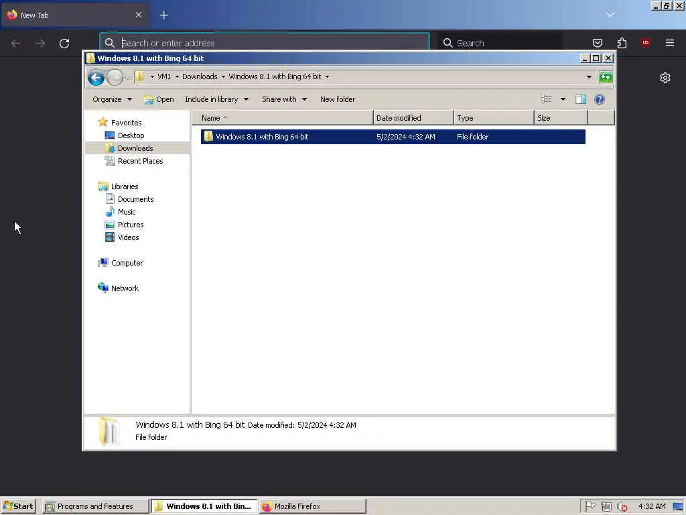Select Computer in navigation pane
This screenshot has width=686, height=515.
127,263
